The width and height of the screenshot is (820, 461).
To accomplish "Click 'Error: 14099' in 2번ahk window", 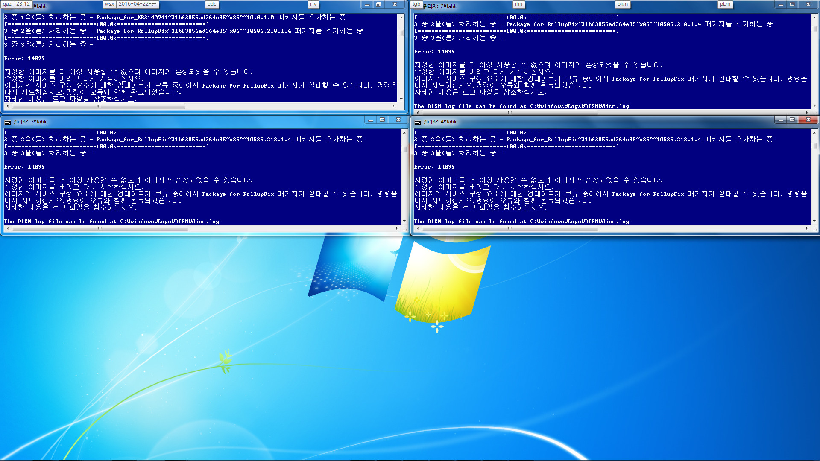I will [x=434, y=52].
